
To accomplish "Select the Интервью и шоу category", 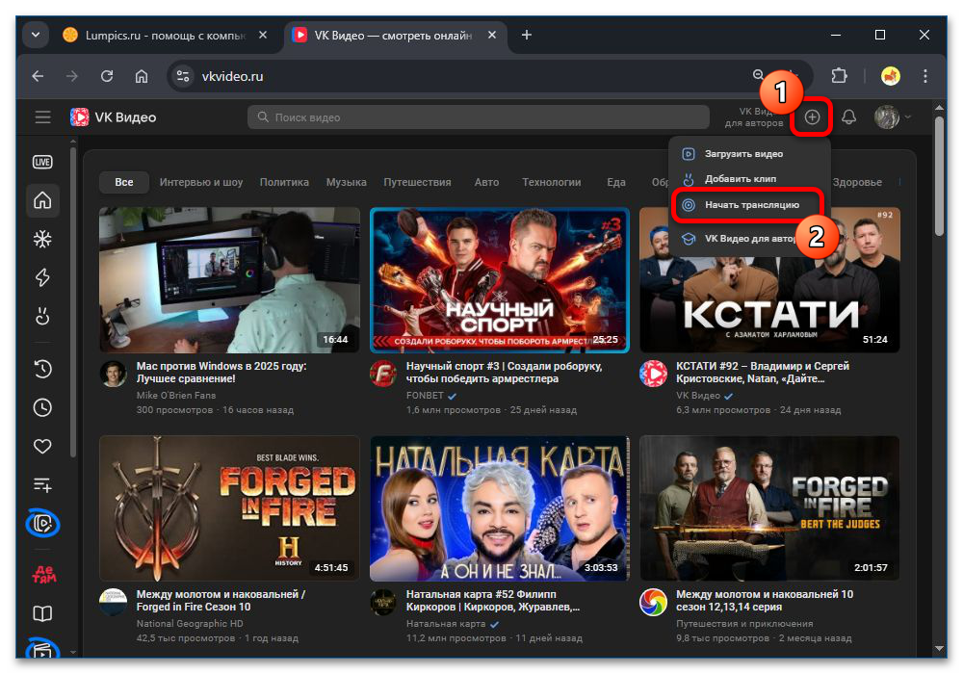I will 201,182.
